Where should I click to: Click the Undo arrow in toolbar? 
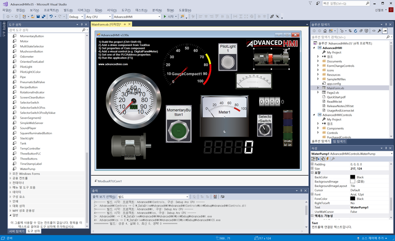click(51, 16)
